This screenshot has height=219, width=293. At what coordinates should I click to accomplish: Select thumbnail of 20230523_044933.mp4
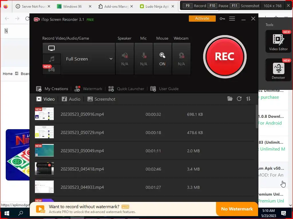44,187
